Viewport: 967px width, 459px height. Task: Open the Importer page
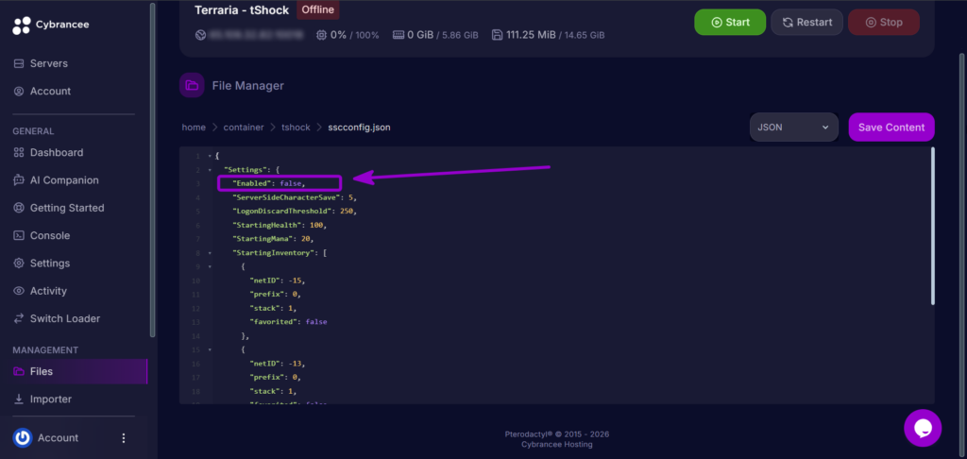(51, 399)
